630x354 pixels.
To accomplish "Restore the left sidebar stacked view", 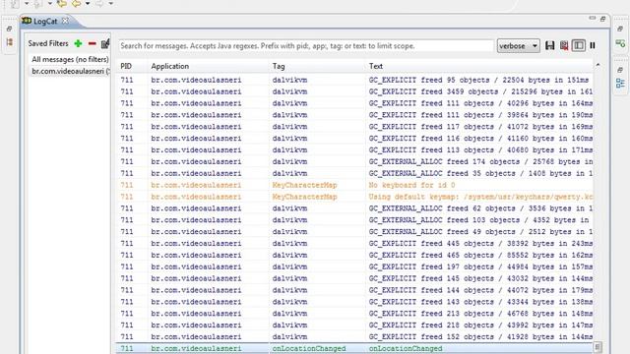I will [x=9, y=29].
